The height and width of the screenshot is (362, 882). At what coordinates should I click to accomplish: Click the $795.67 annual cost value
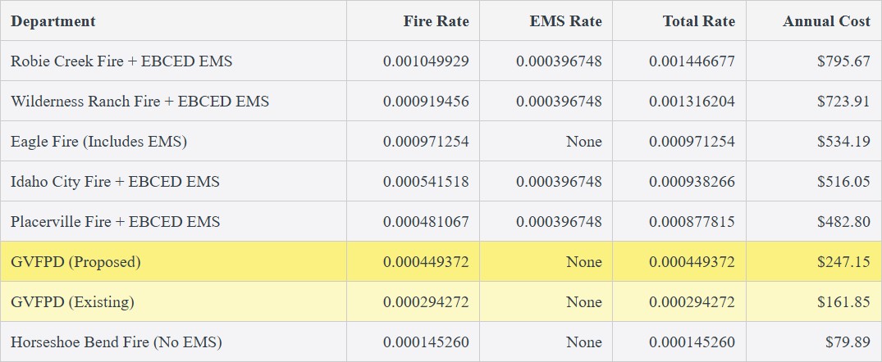pos(843,61)
